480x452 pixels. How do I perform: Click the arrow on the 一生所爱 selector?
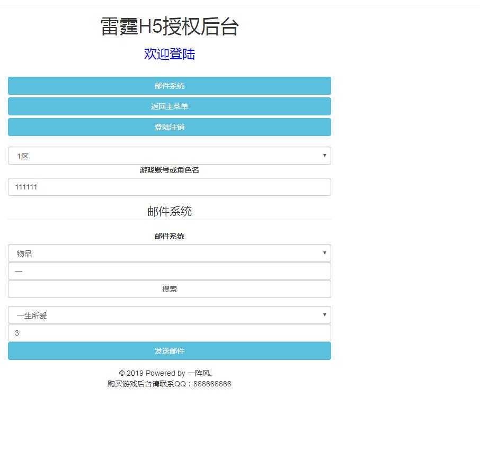coord(324,315)
